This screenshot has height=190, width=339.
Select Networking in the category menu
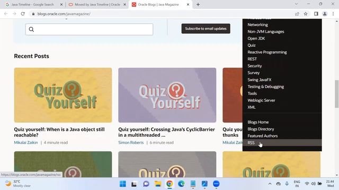pos(257,25)
